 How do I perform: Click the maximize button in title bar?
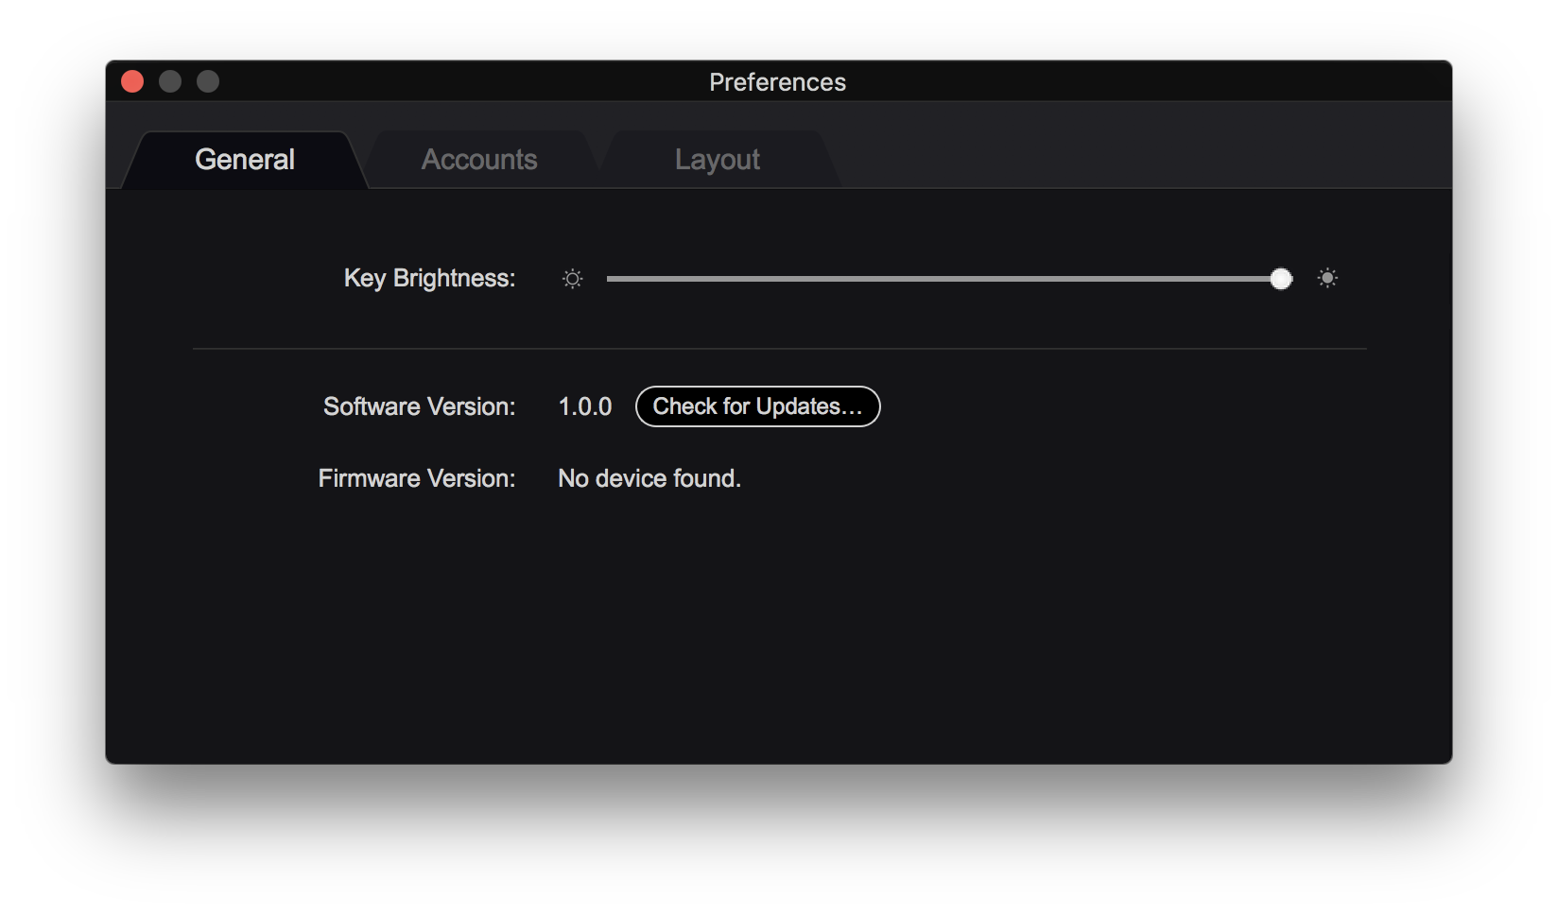(208, 82)
